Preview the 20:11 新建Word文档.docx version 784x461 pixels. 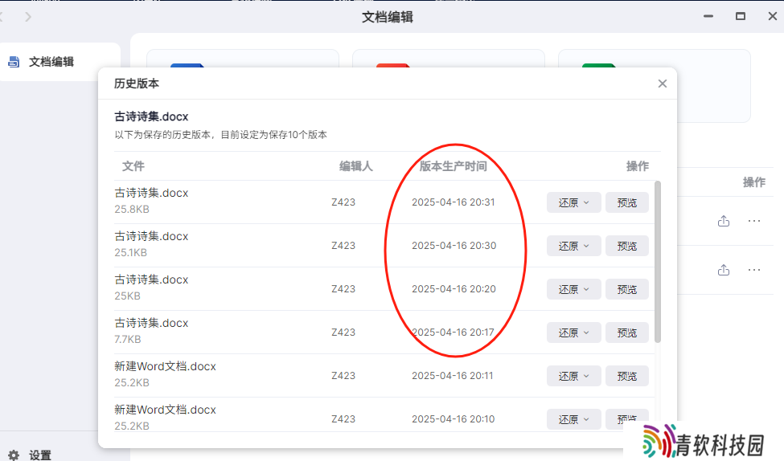[627, 376]
